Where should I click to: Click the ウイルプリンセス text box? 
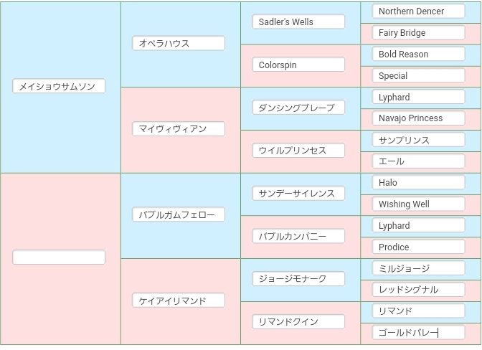(x=298, y=151)
